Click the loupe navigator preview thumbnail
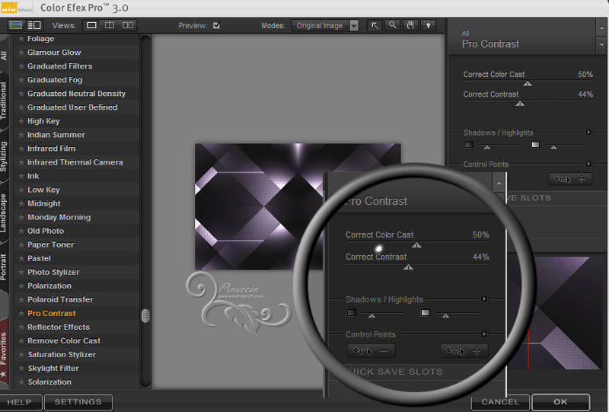609x412 pixels. (554, 313)
